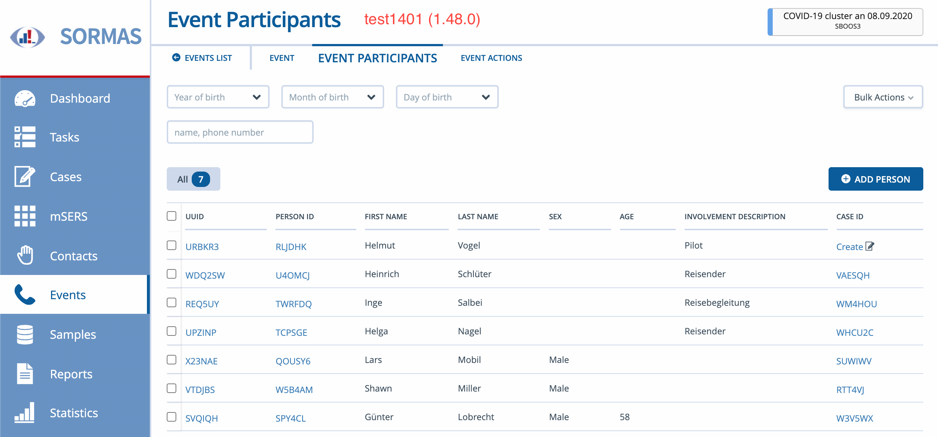The image size is (938, 437).
Task: Click the name, phone number search field
Action: coord(240,132)
